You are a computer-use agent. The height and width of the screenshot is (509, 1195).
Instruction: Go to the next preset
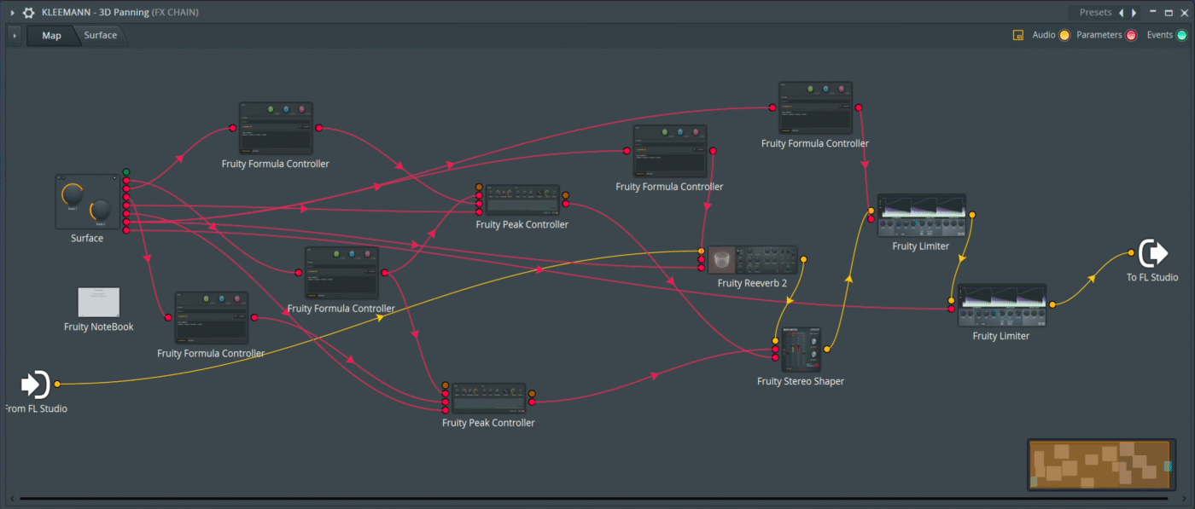click(1134, 13)
